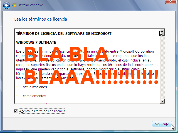Click the license text scrollbar track
The width and height of the screenshot is (178, 133).
tap(162, 67)
